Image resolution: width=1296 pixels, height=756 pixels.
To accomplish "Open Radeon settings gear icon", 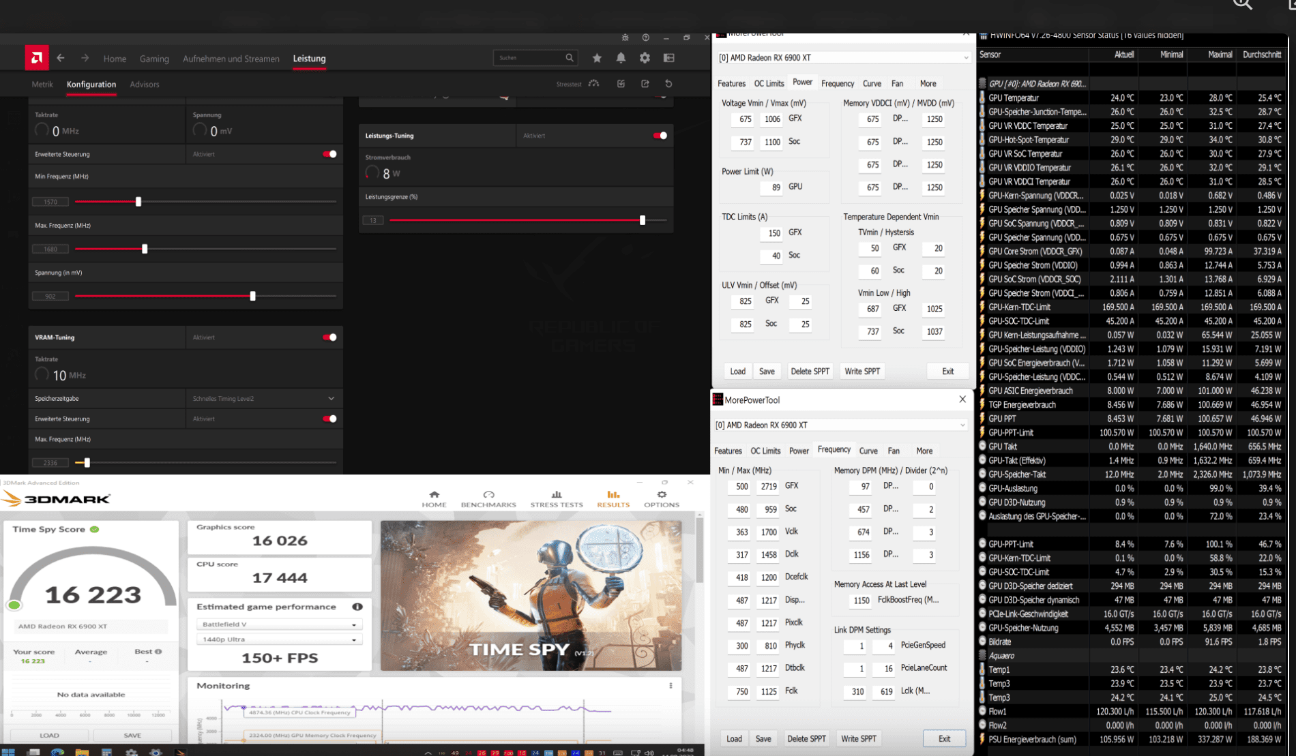I will [x=645, y=58].
